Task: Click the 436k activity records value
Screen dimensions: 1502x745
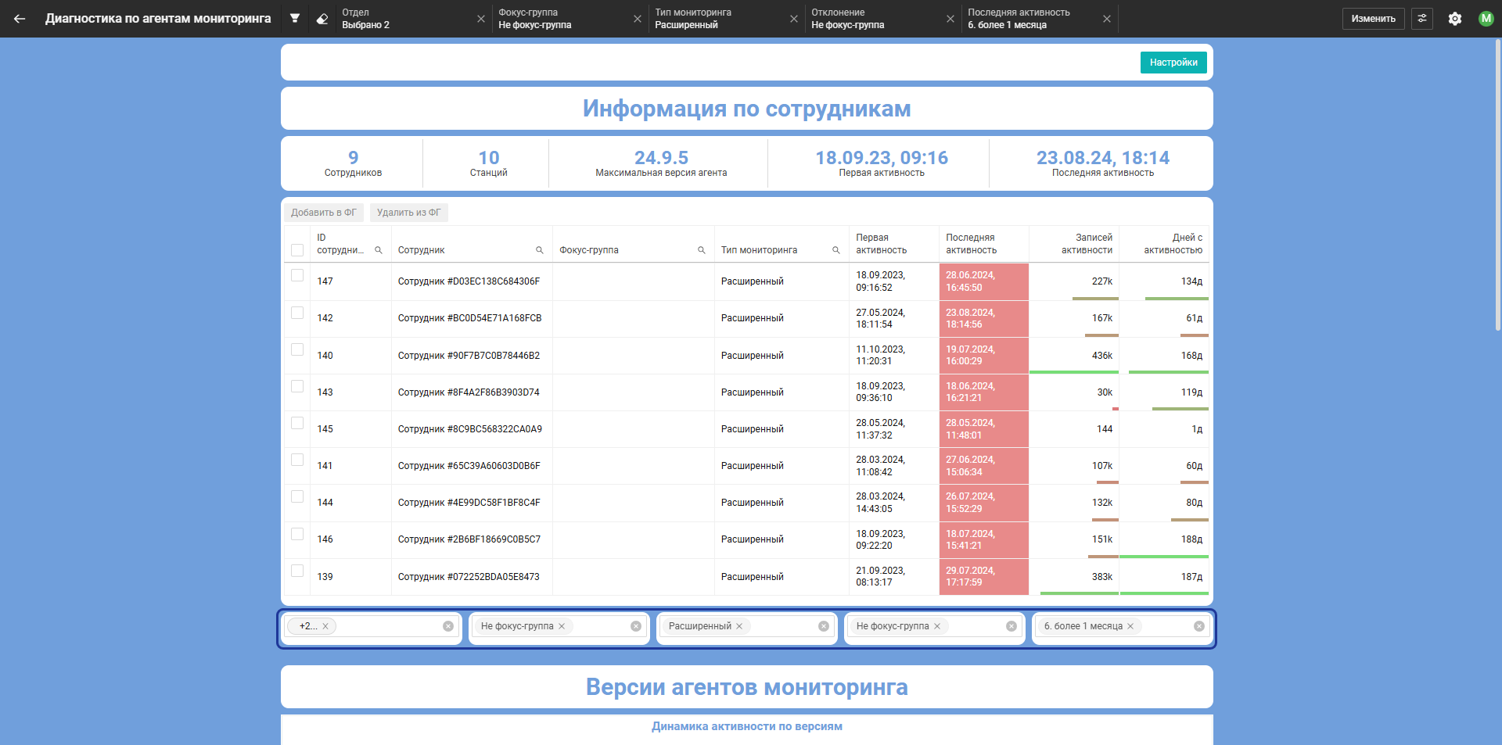Action: point(1102,356)
